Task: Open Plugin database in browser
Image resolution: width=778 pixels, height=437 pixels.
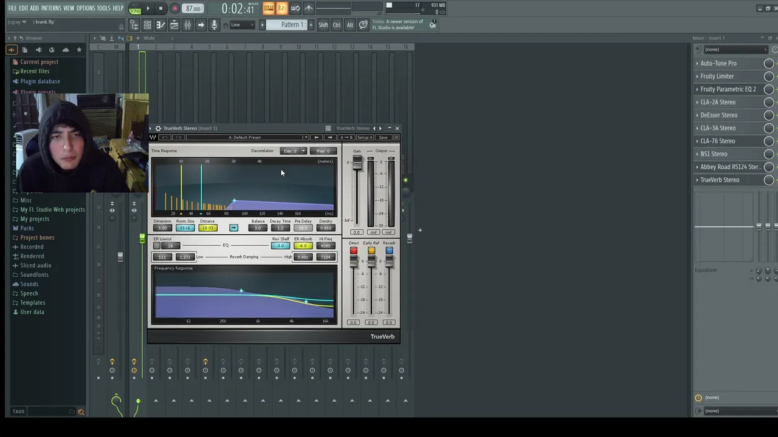Action: click(40, 81)
